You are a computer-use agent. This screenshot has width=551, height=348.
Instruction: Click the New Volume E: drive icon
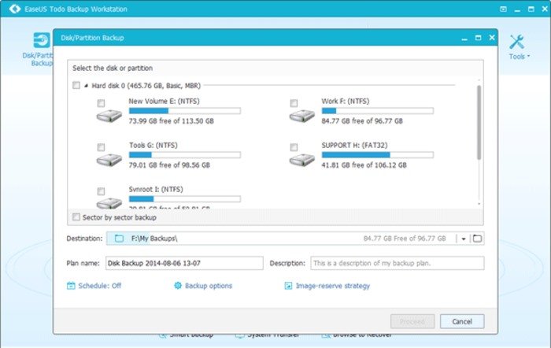point(109,116)
